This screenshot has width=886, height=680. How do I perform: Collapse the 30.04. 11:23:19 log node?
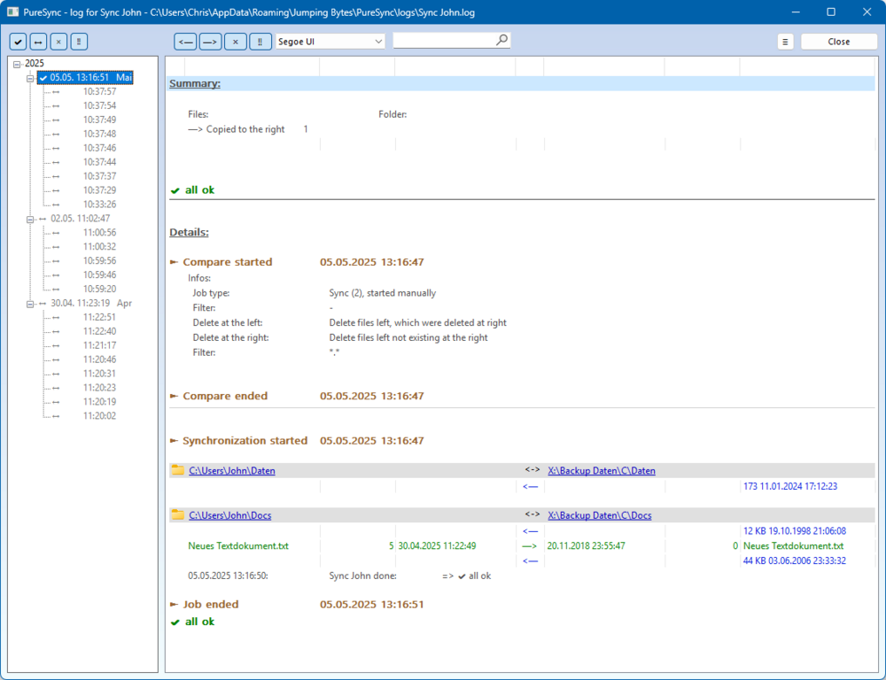30,305
